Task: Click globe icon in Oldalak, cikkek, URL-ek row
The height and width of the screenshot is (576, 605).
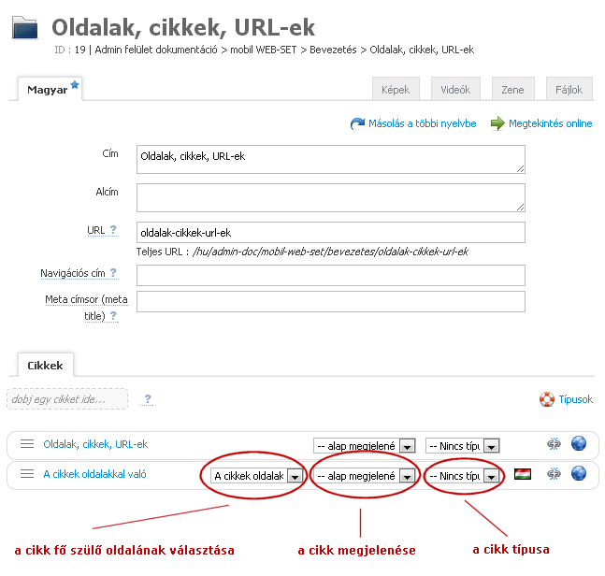Action: coord(579,443)
